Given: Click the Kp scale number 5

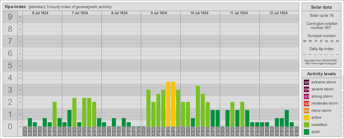Looking at the screenshot, I should [x=10, y=65].
